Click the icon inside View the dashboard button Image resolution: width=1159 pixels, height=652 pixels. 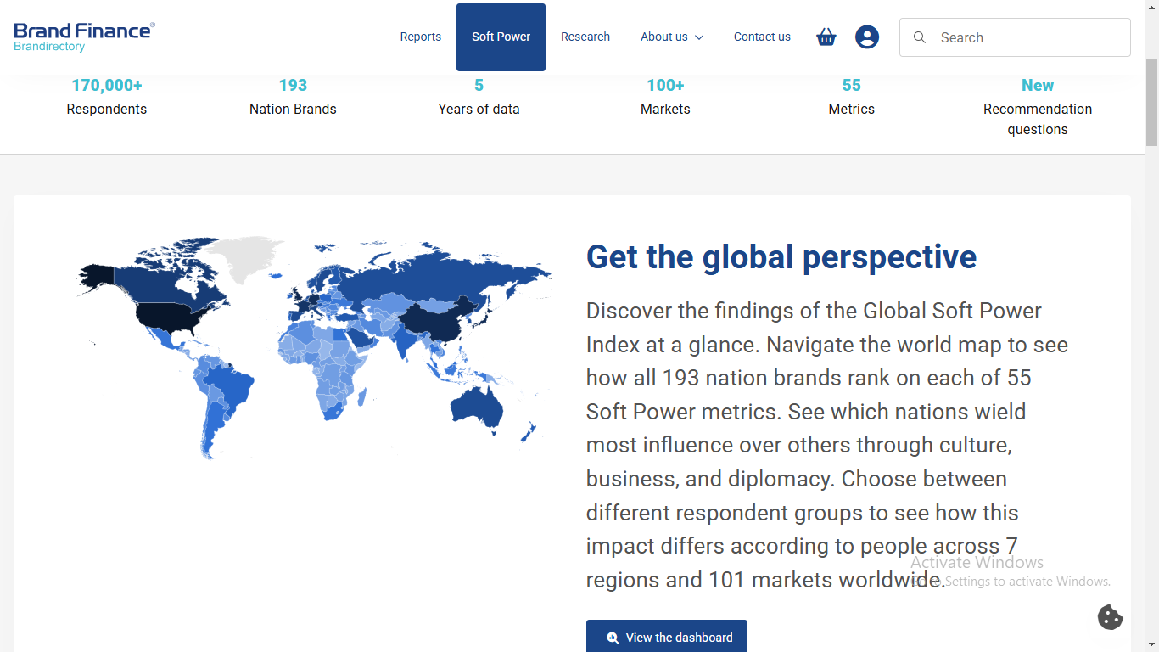613,638
